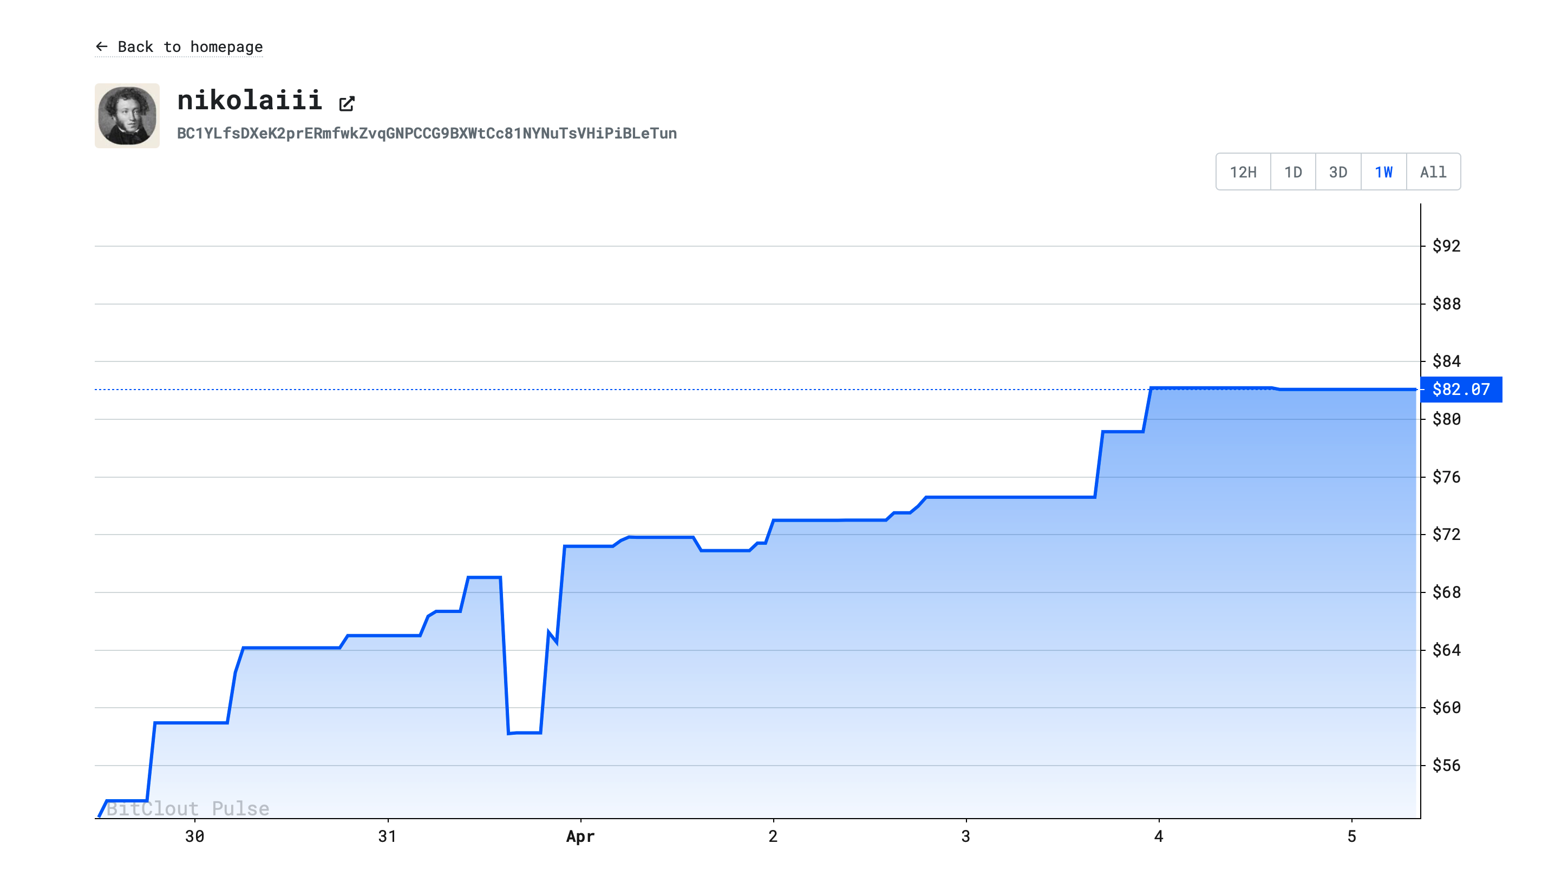Select the 12H time range
Viewport: 1568px width, 883px height.
pyautogui.click(x=1243, y=172)
